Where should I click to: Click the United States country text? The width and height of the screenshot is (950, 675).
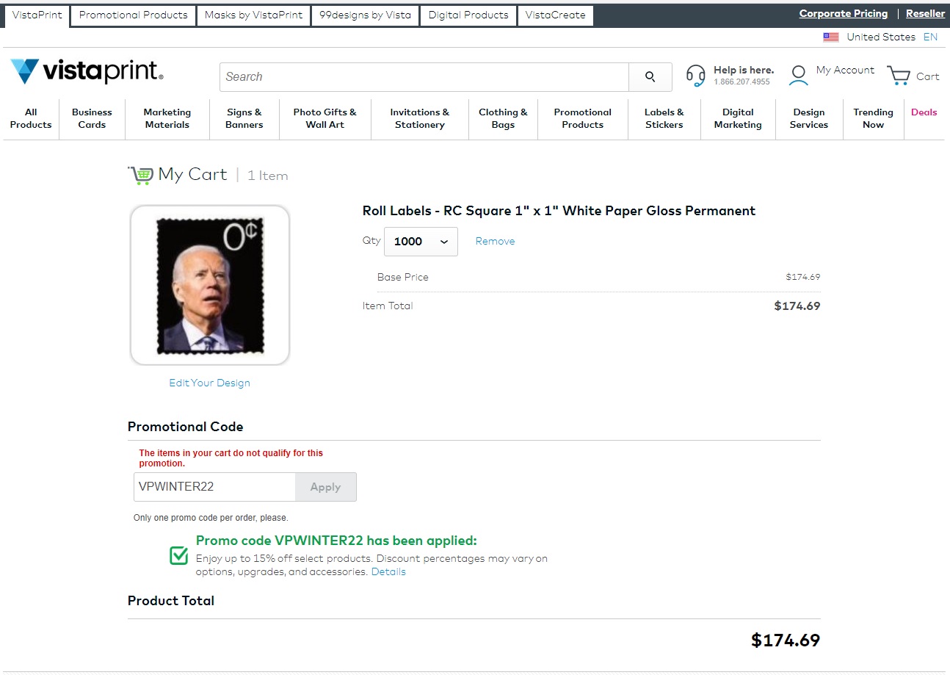(x=881, y=37)
